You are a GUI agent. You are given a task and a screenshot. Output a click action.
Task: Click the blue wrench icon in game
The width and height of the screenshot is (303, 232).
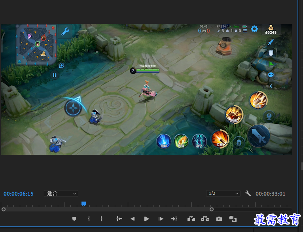[65, 31]
